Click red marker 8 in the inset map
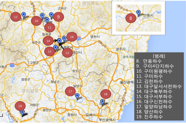 tap(131, 18)
